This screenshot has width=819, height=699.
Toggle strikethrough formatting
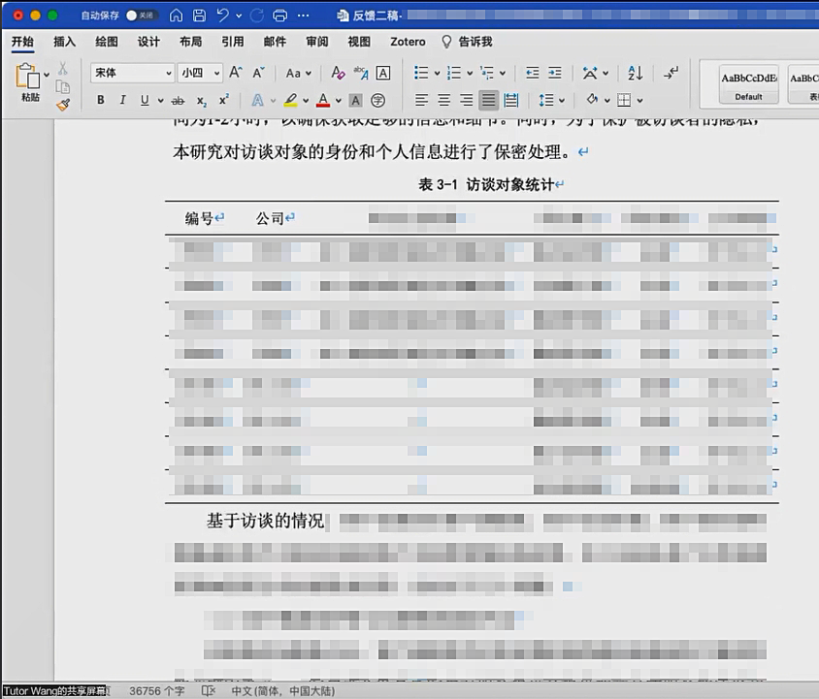[x=179, y=100]
